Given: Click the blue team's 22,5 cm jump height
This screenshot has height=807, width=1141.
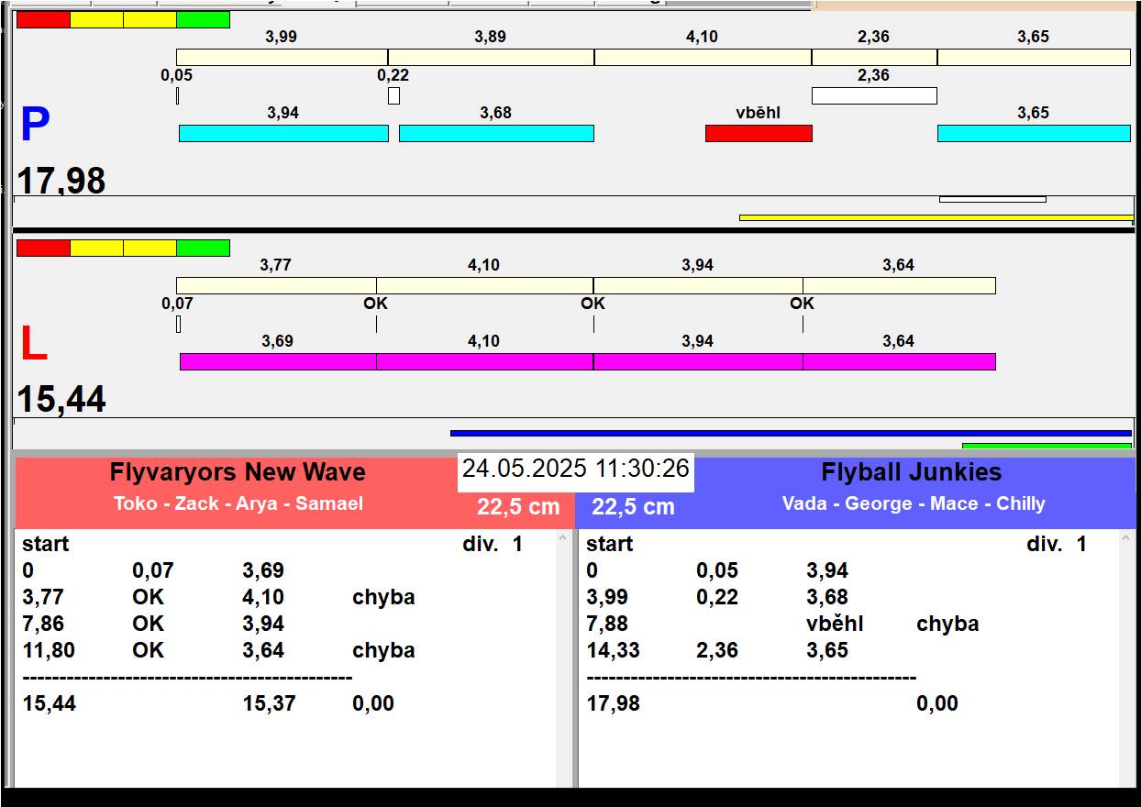Looking at the screenshot, I should coord(633,507).
